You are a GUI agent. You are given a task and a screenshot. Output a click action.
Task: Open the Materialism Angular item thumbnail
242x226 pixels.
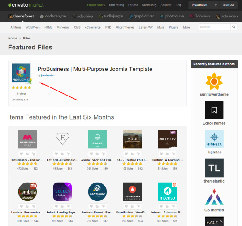(27, 139)
